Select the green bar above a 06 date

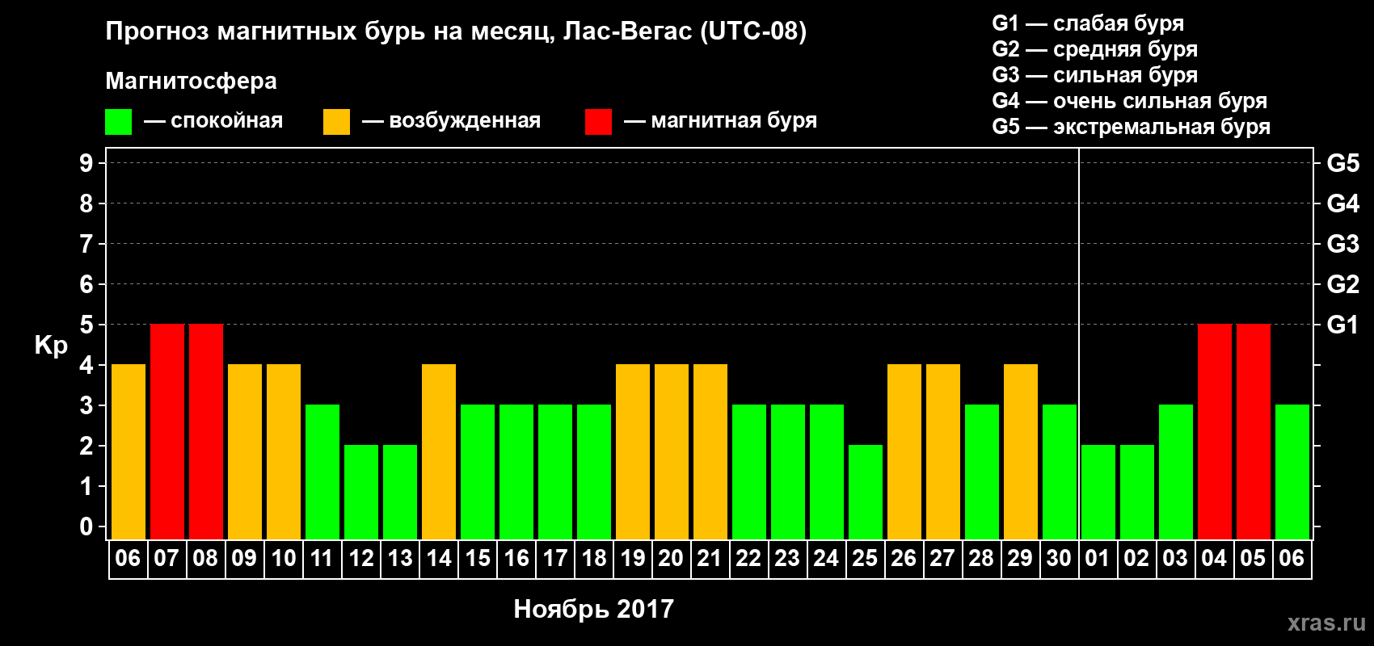(x=1292, y=472)
